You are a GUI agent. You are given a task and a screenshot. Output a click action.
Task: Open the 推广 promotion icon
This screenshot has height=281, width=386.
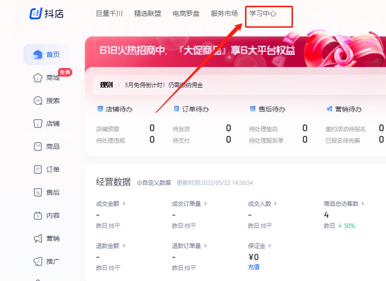[x=38, y=261]
